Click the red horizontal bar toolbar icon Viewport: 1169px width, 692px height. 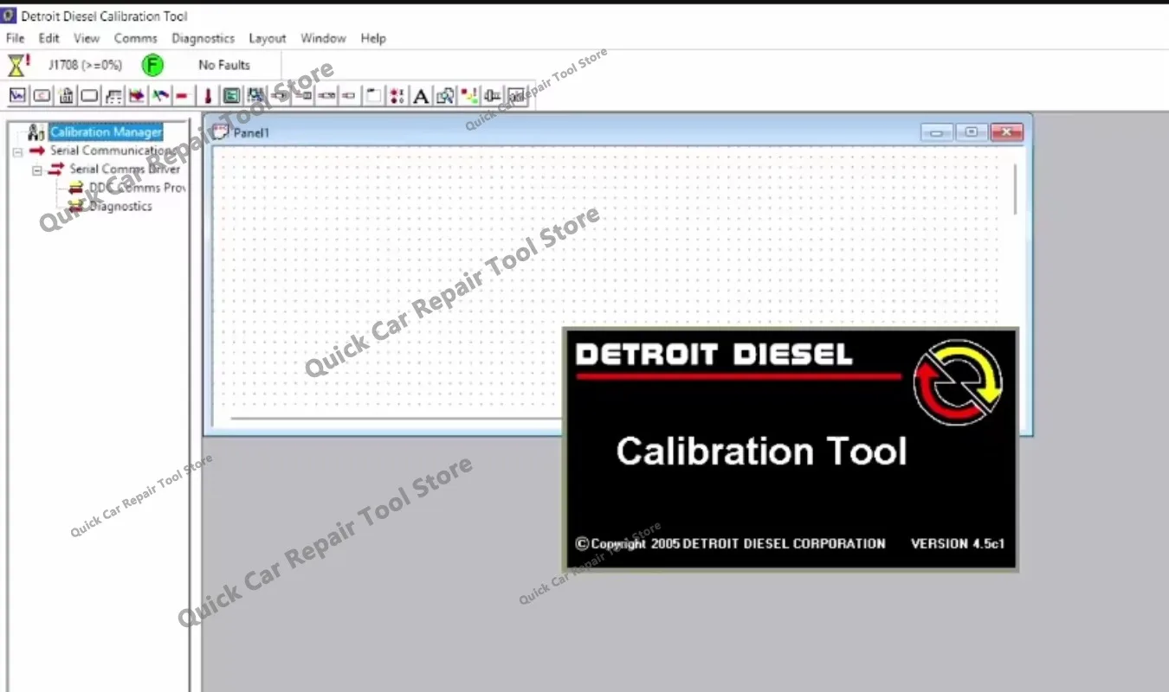[182, 95]
